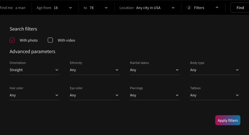Uncheck the With photo checkbox
The image size is (249, 135).
(12, 40)
